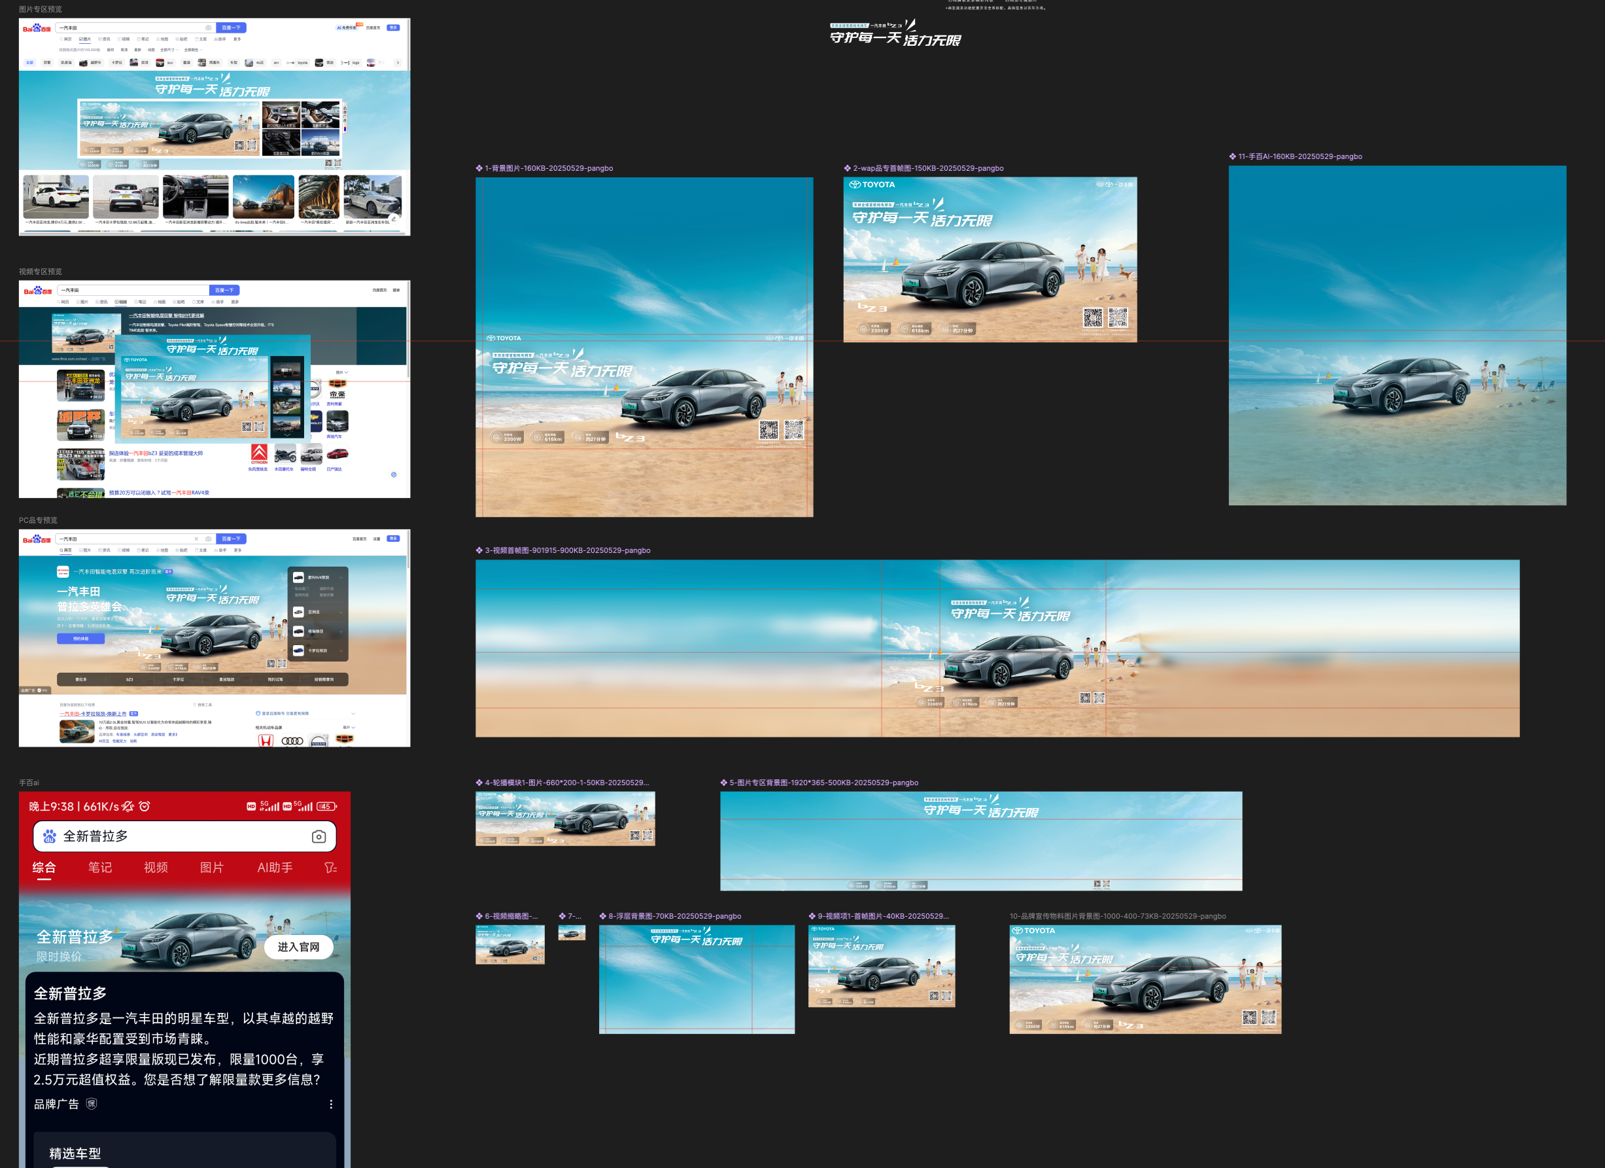Click Baidu logo in PC品专 preview
This screenshot has height=1168, width=1605.
tap(37, 539)
